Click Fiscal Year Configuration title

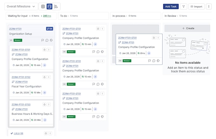tap(26, 87)
